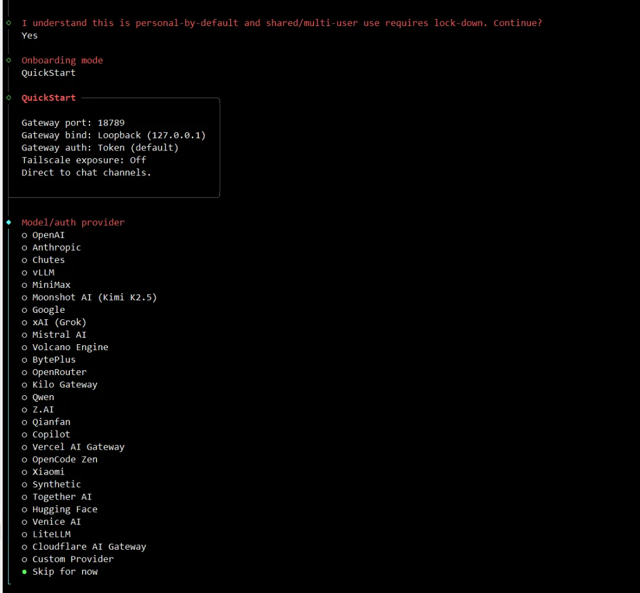
Task: Click the QuickStart box title
Action: point(49,98)
